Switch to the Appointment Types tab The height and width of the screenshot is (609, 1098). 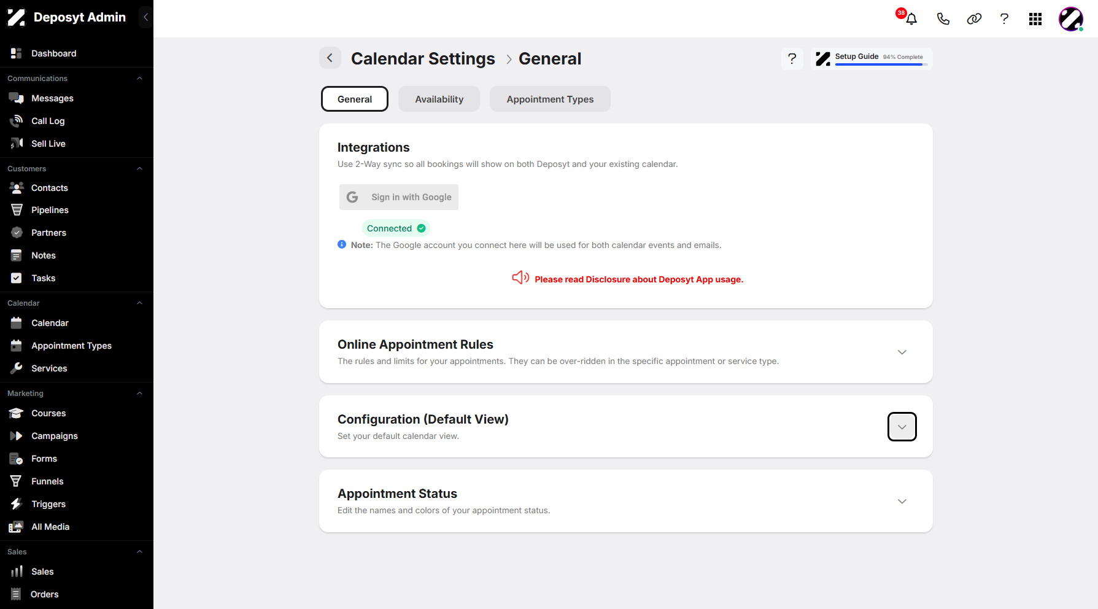coord(550,99)
